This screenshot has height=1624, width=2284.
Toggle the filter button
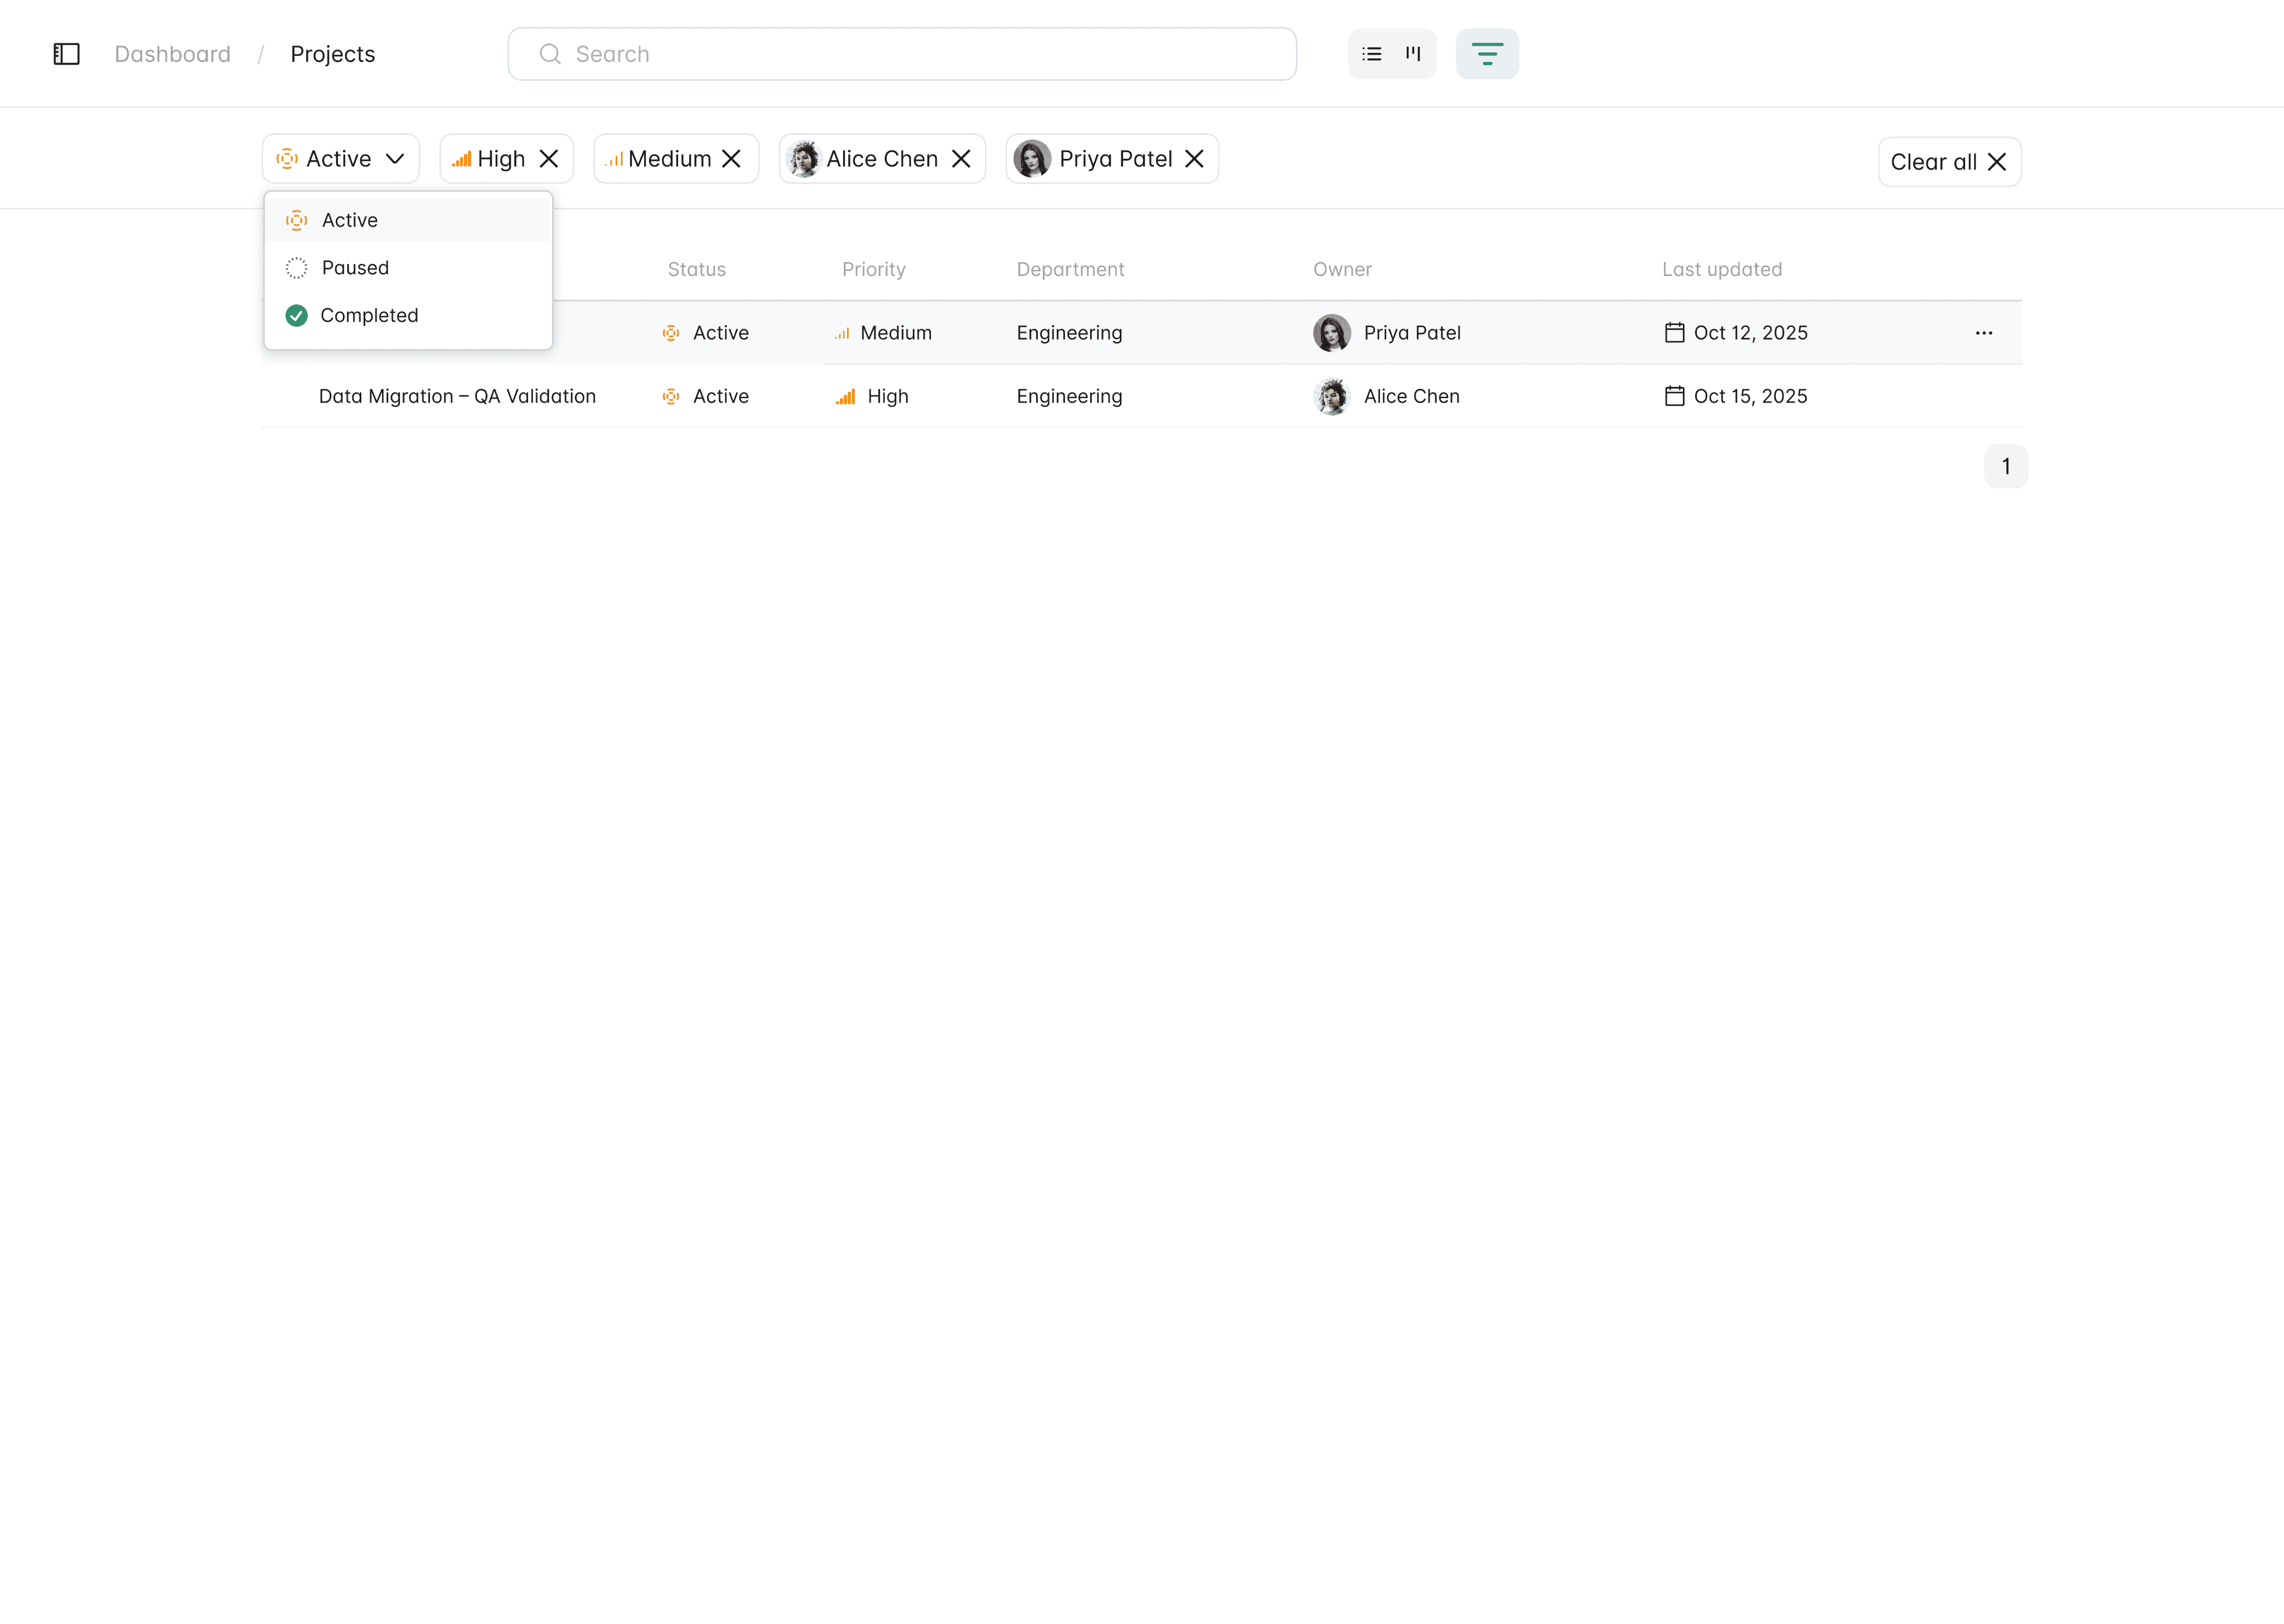tap(1487, 54)
